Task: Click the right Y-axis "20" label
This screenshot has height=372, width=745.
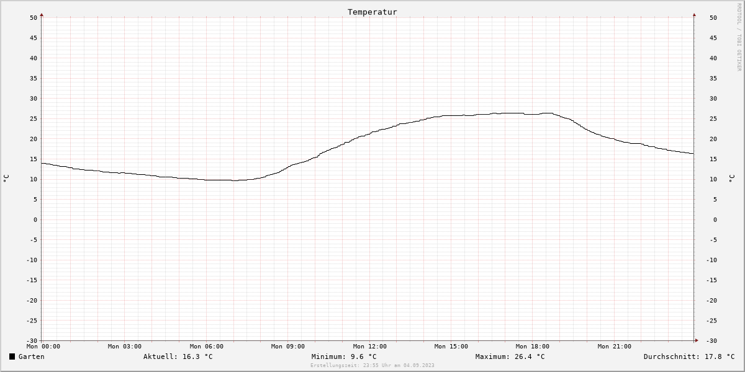Action: click(713, 139)
